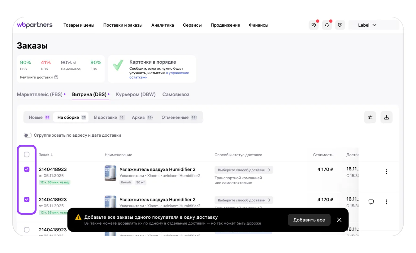The image size is (416, 253).
Task: Click the Стоимость column header
Action: pyautogui.click(x=323, y=155)
